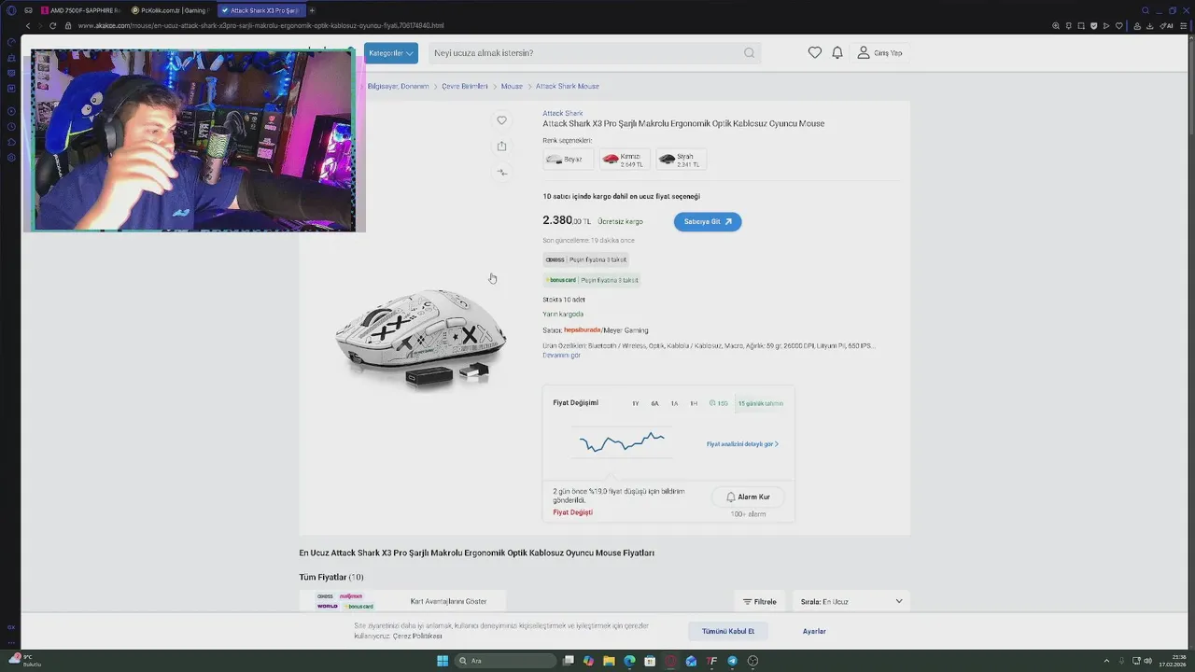
Task: Select Siyah color option
Action: (681, 160)
